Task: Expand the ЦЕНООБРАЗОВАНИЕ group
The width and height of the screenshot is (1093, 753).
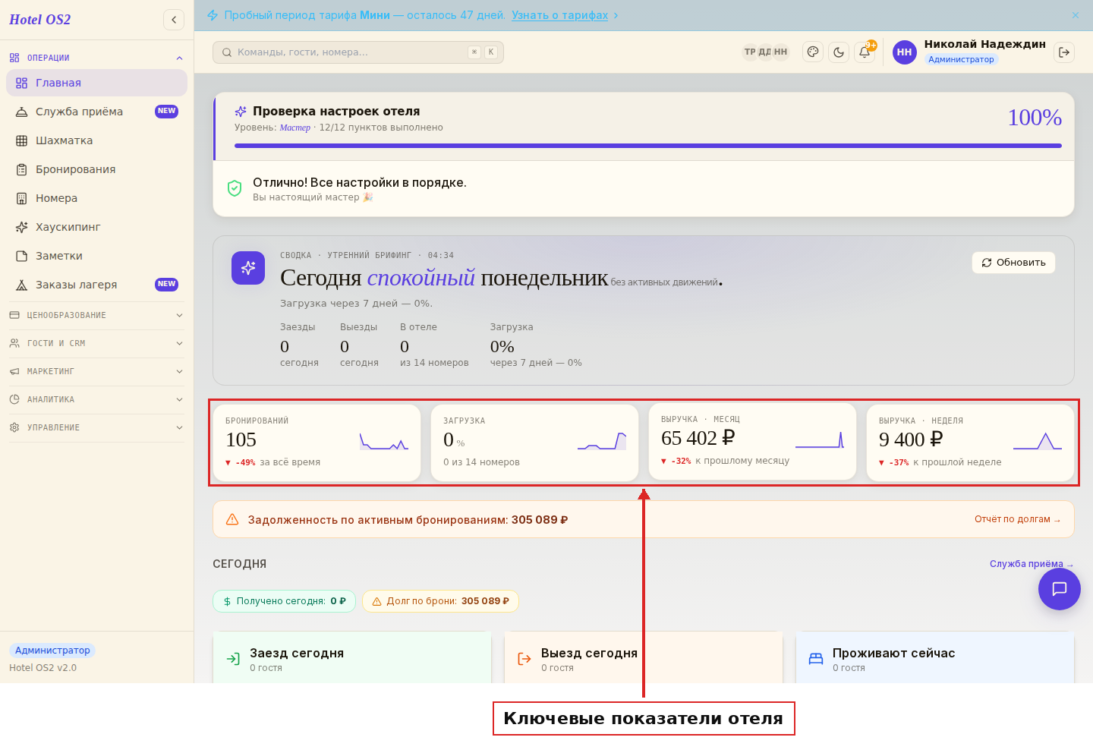Action: (96, 315)
